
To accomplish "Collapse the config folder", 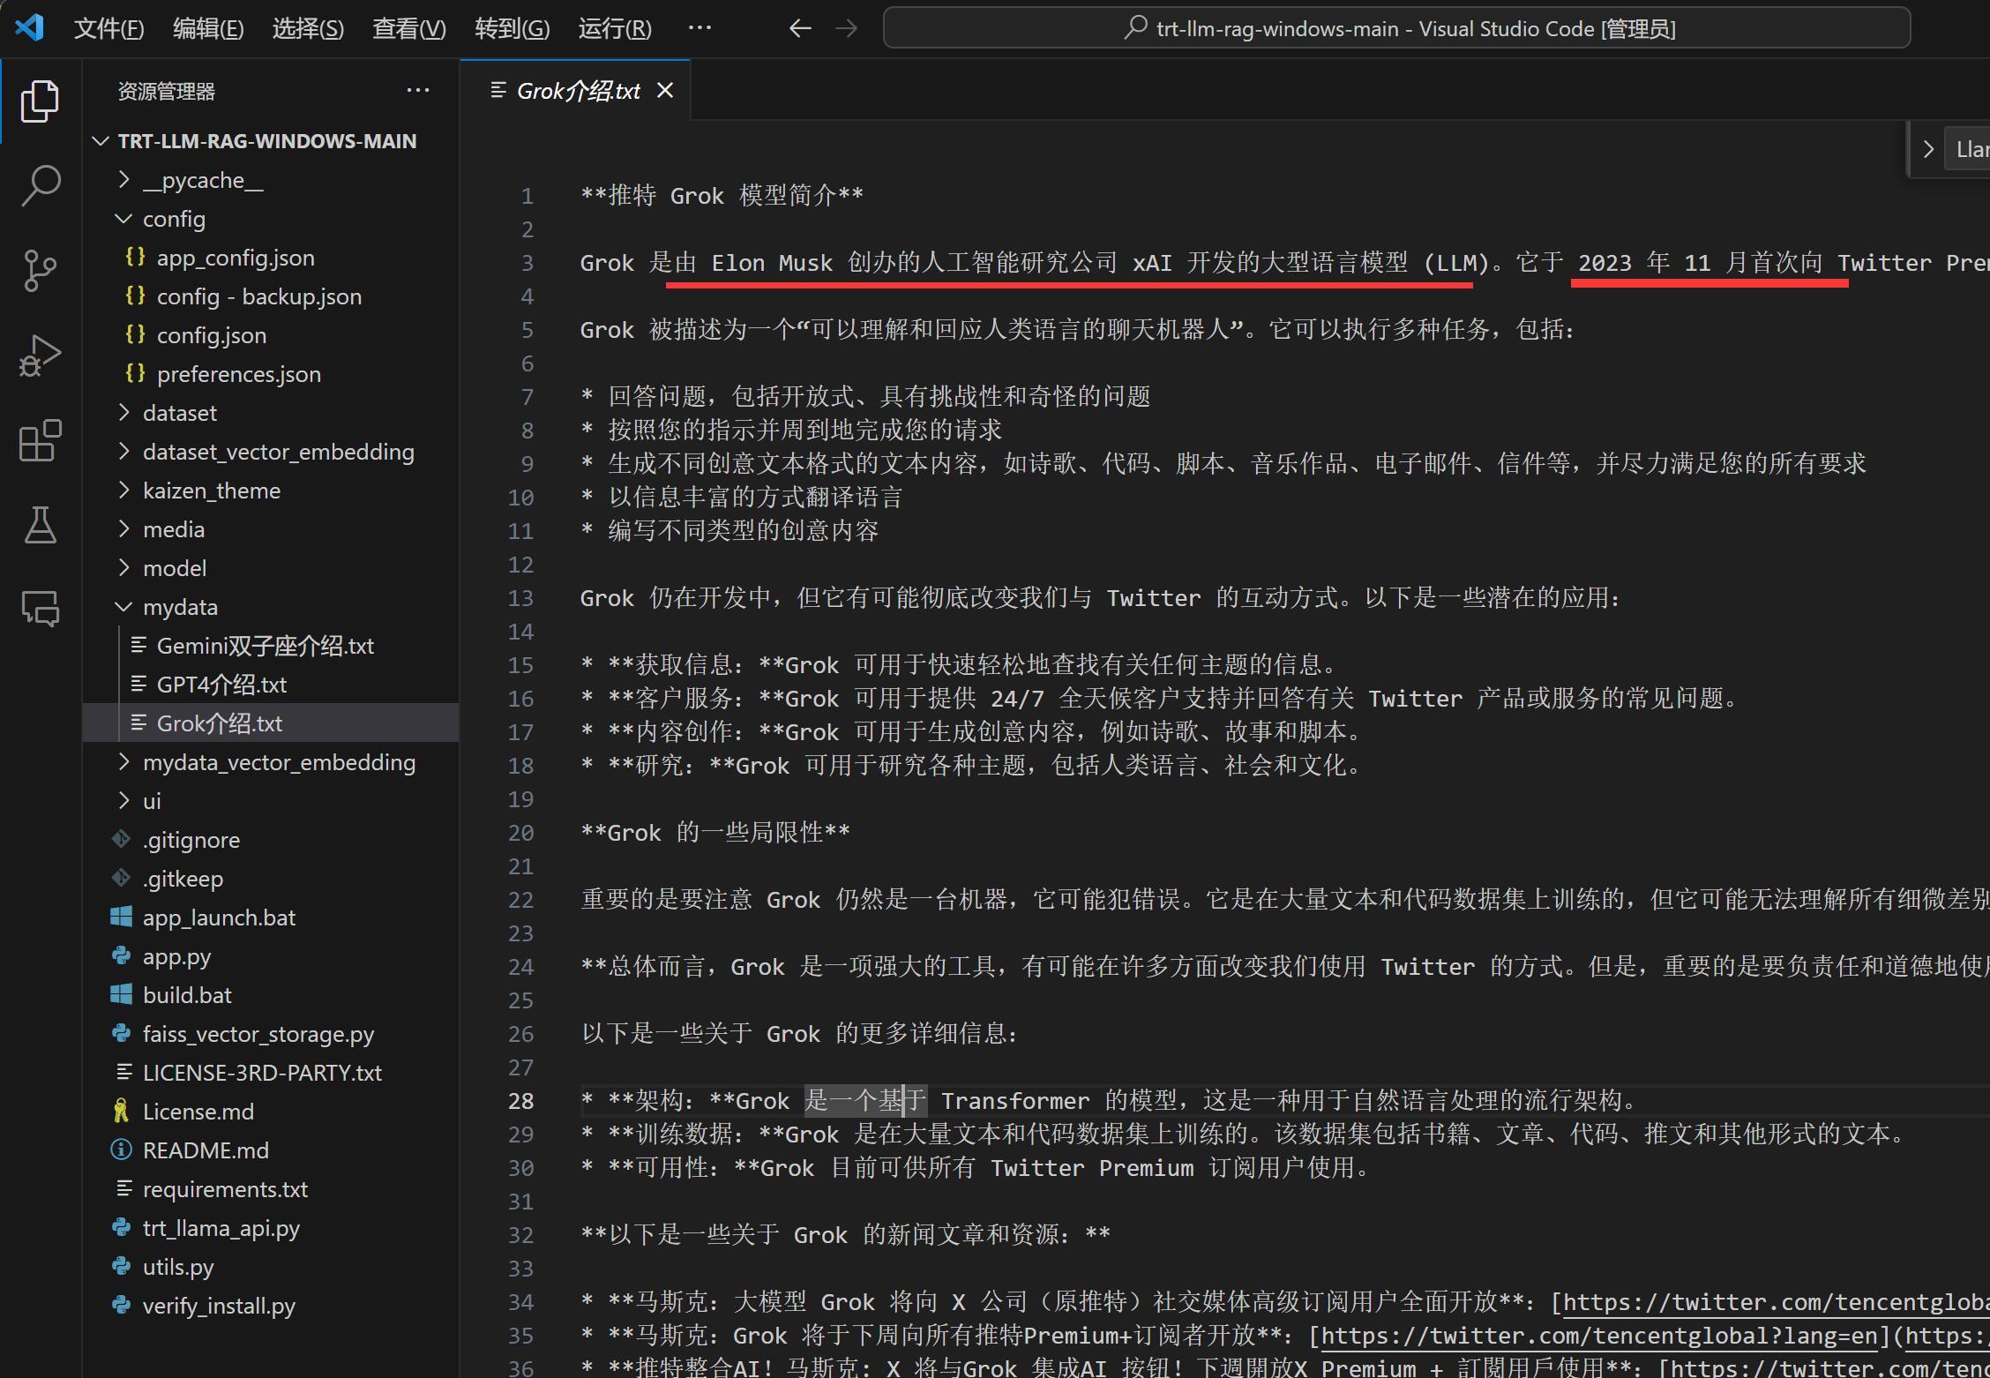I will pos(270,219).
